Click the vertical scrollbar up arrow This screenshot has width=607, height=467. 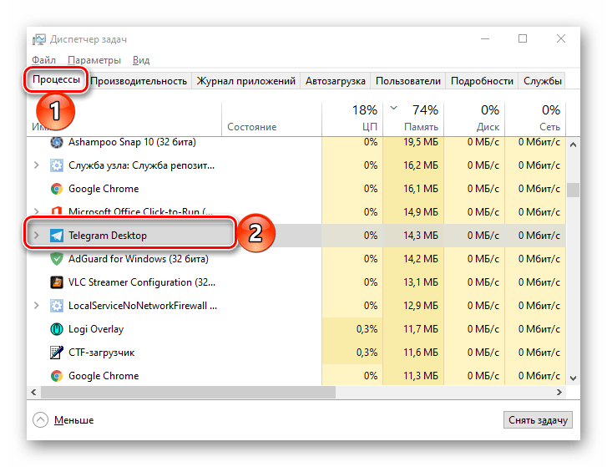click(574, 145)
